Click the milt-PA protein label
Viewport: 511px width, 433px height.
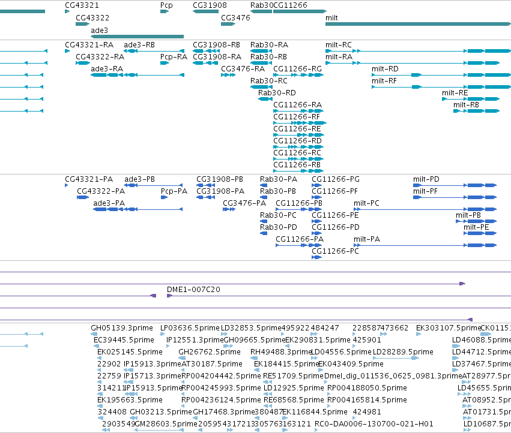pyautogui.click(x=367, y=239)
